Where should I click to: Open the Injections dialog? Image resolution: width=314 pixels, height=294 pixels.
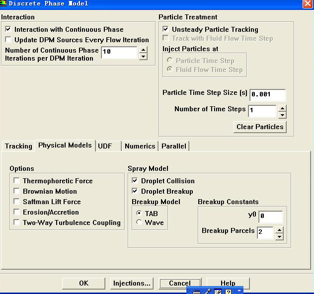(132, 283)
